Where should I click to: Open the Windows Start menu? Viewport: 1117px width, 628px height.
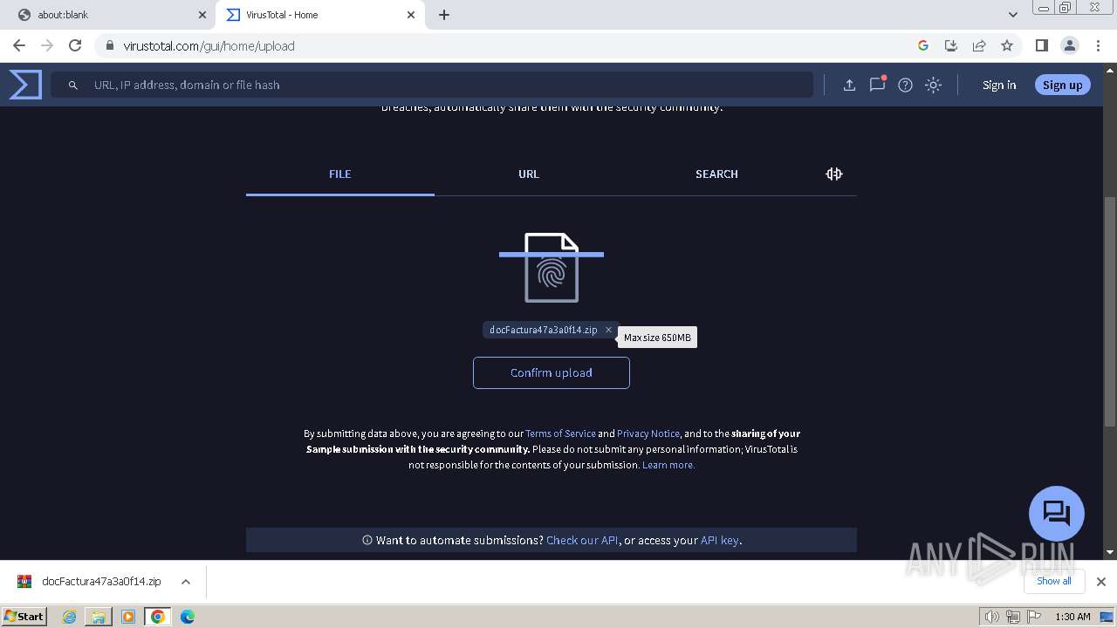[24, 616]
